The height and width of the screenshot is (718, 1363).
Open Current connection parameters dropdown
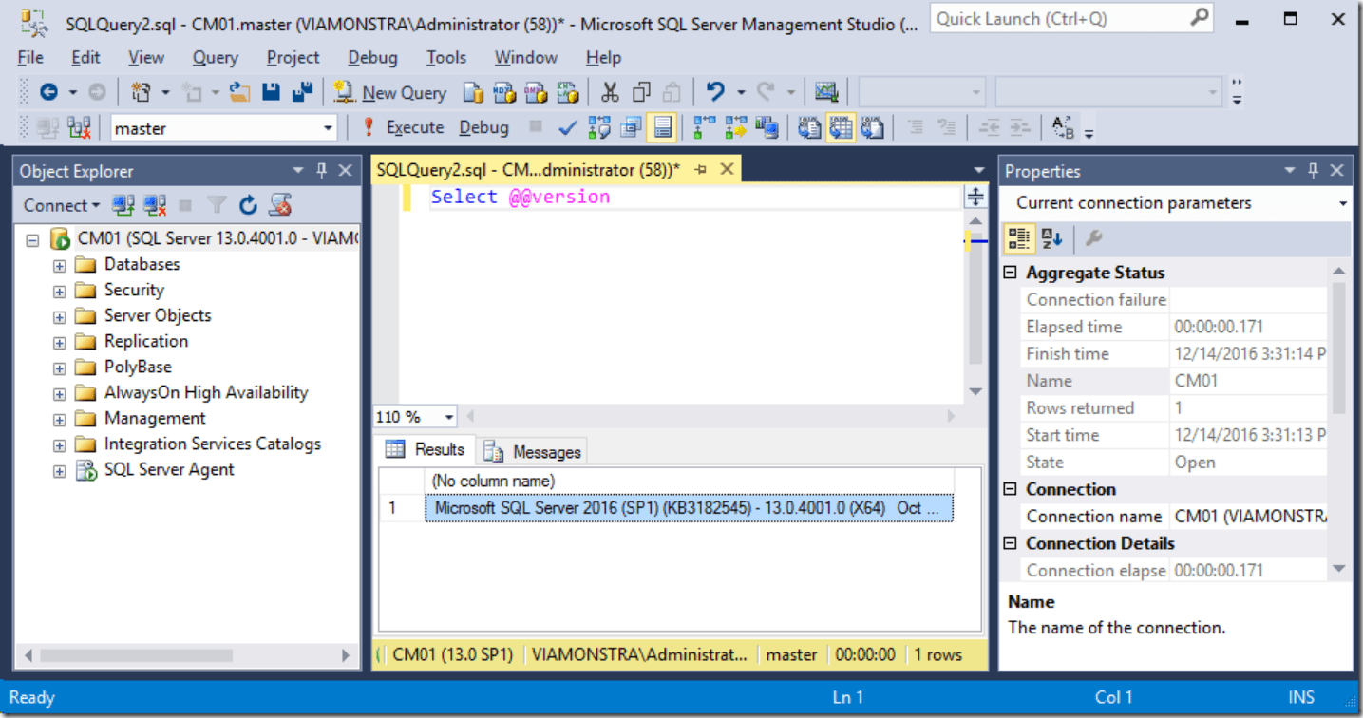pyautogui.click(x=1343, y=203)
